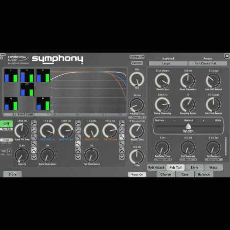Select notch icon in input filter column

tap(34, 157)
